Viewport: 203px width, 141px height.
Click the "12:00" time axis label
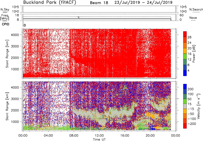tap(99, 136)
